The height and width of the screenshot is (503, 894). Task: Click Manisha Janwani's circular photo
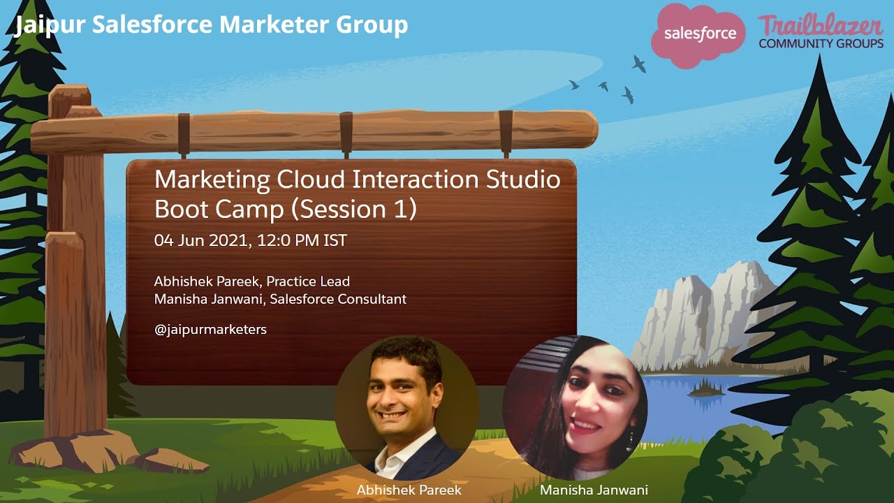pyautogui.click(x=575, y=407)
